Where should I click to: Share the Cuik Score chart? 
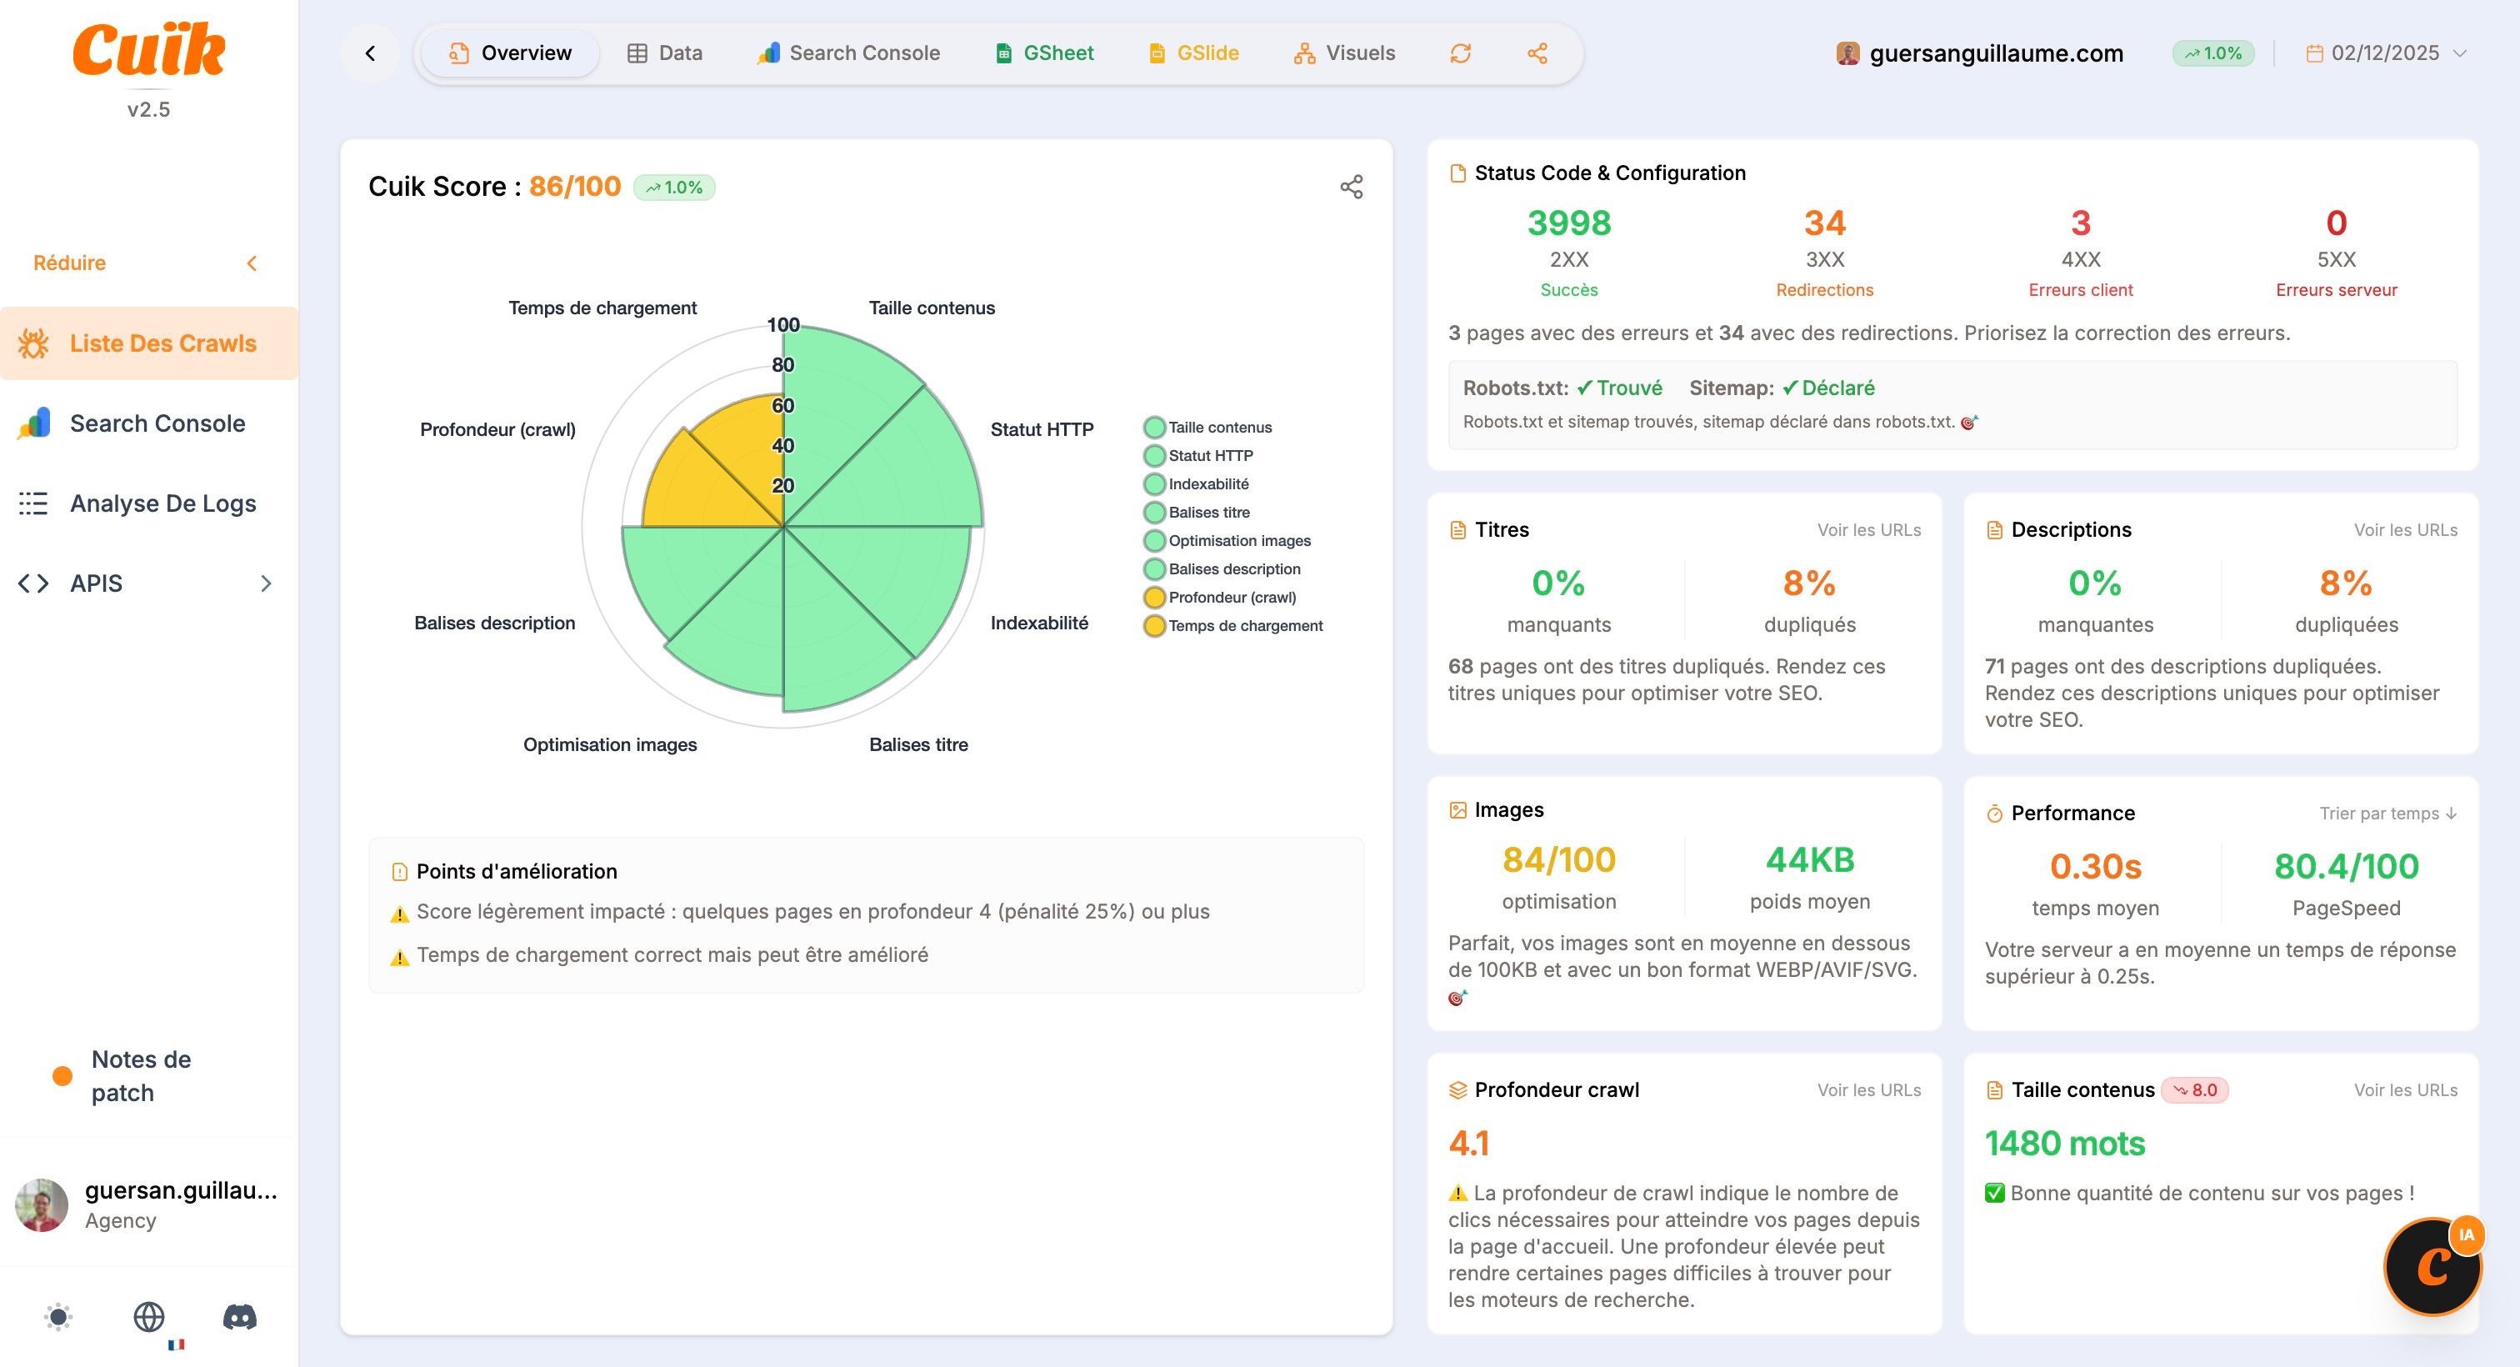(x=1351, y=187)
